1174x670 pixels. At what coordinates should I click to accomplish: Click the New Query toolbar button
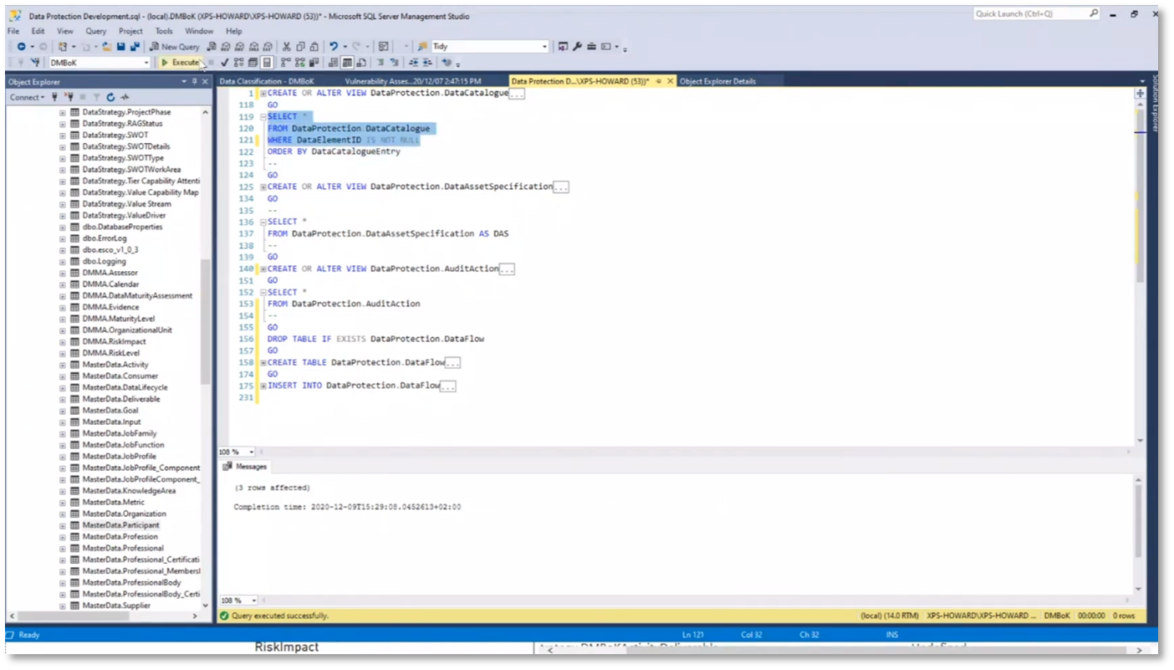(x=175, y=47)
